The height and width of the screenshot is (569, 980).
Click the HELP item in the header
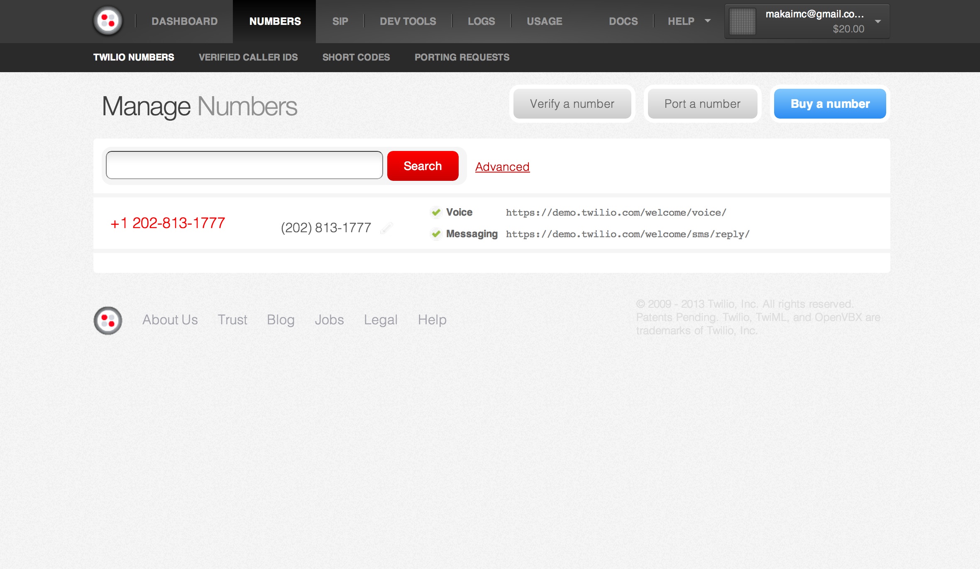pos(681,21)
